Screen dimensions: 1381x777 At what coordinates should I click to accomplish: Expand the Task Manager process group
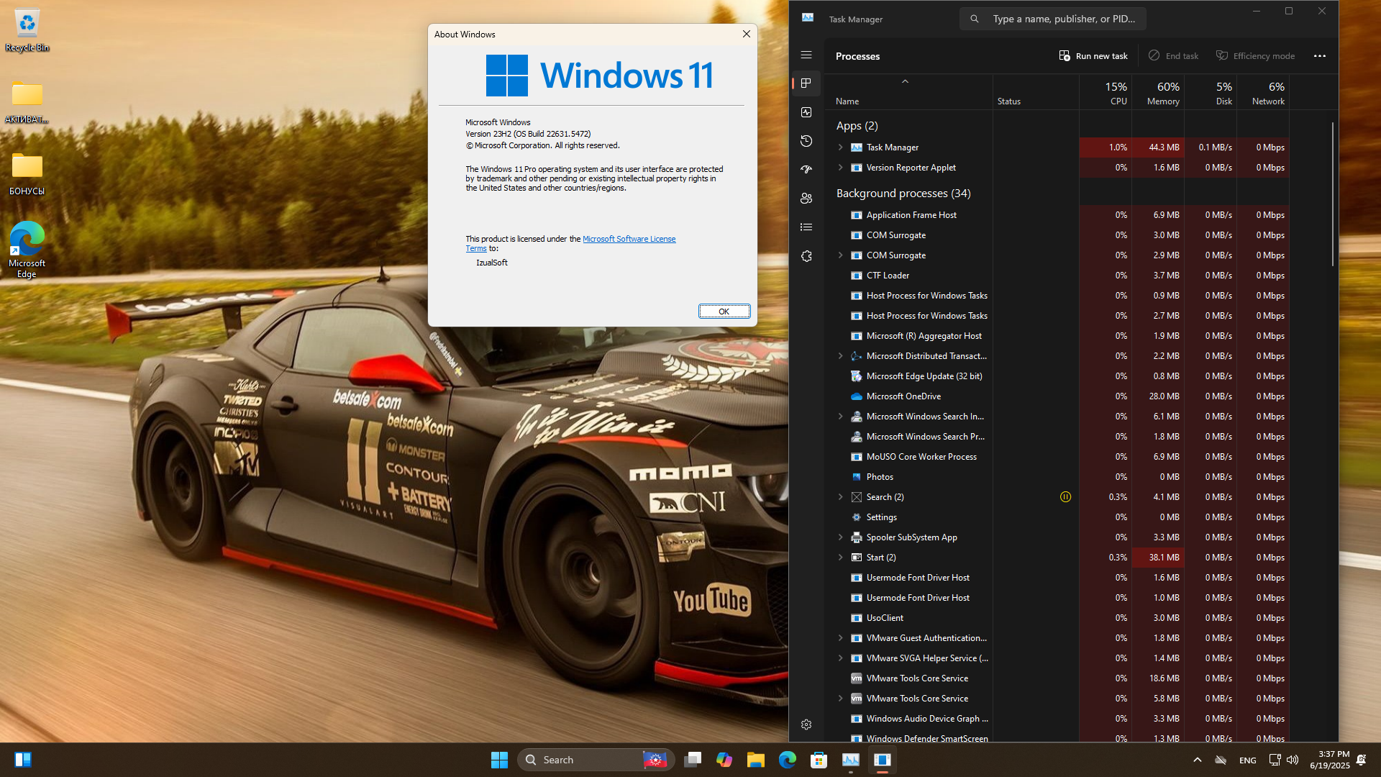coord(840,147)
